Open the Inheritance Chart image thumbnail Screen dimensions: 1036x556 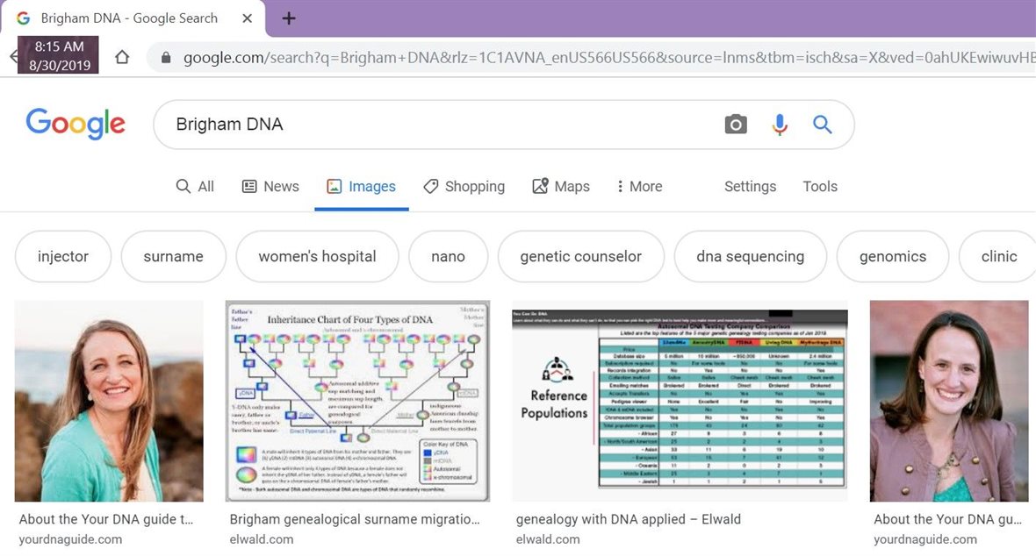pos(357,401)
